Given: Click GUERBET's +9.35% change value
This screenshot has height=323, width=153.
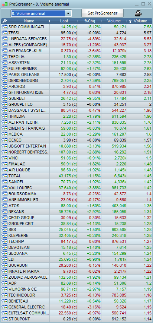Looking at the screenshot, I should tap(94, 98).
